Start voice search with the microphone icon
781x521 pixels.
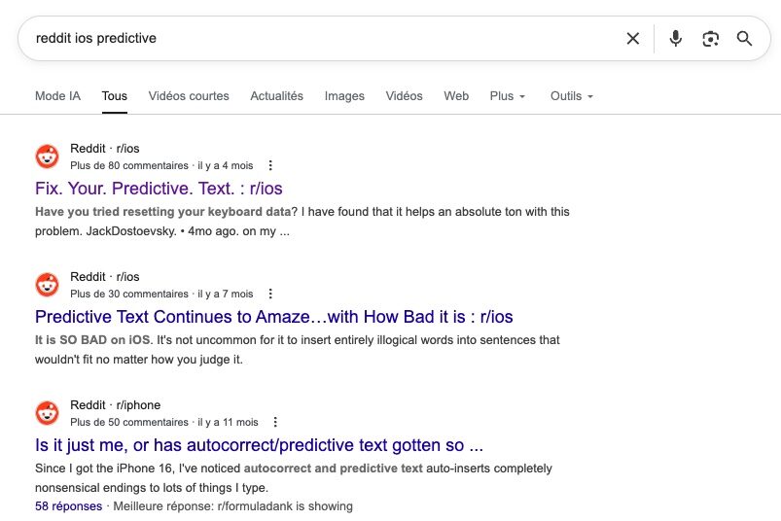click(x=675, y=38)
